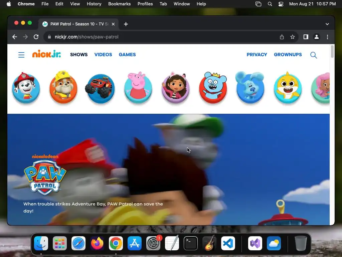Select the Gabby's Dollhouse show icon
Viewport: 342px width, 257px height.
[175, 88]
